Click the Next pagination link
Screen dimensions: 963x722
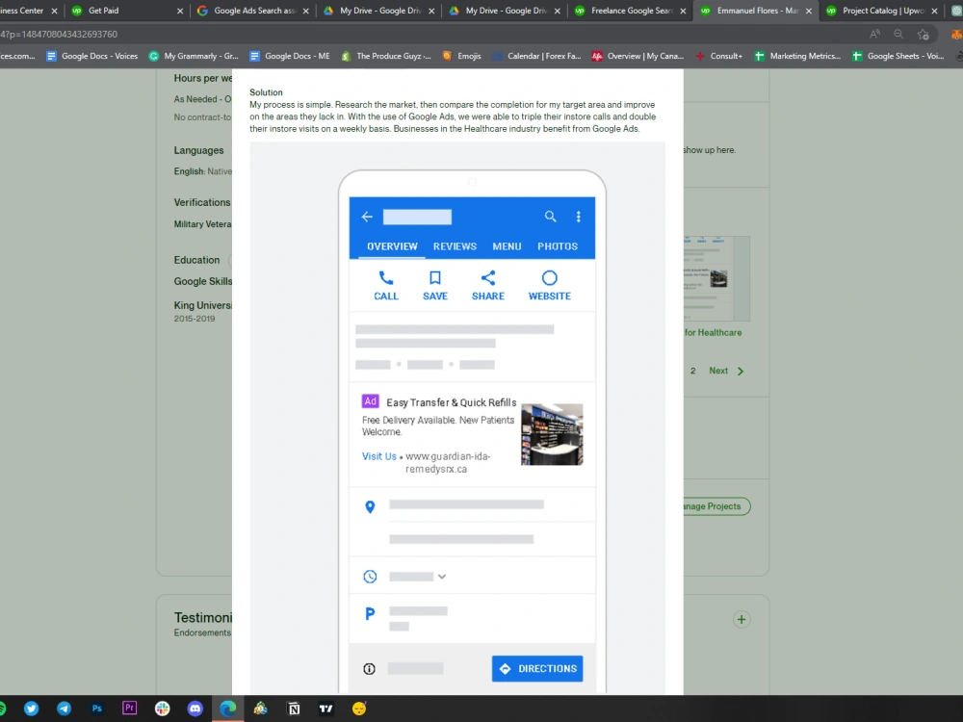pyautogui.click(x=726, y=371)
